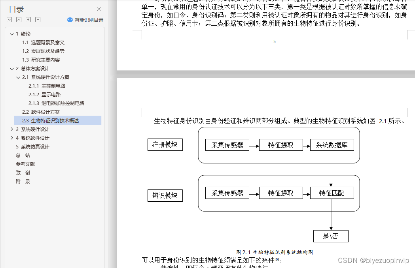Click the minus (demote level) icon in 目录 toolbar
The width and height of the screenshot is (415, 268).
click(38, 20)
